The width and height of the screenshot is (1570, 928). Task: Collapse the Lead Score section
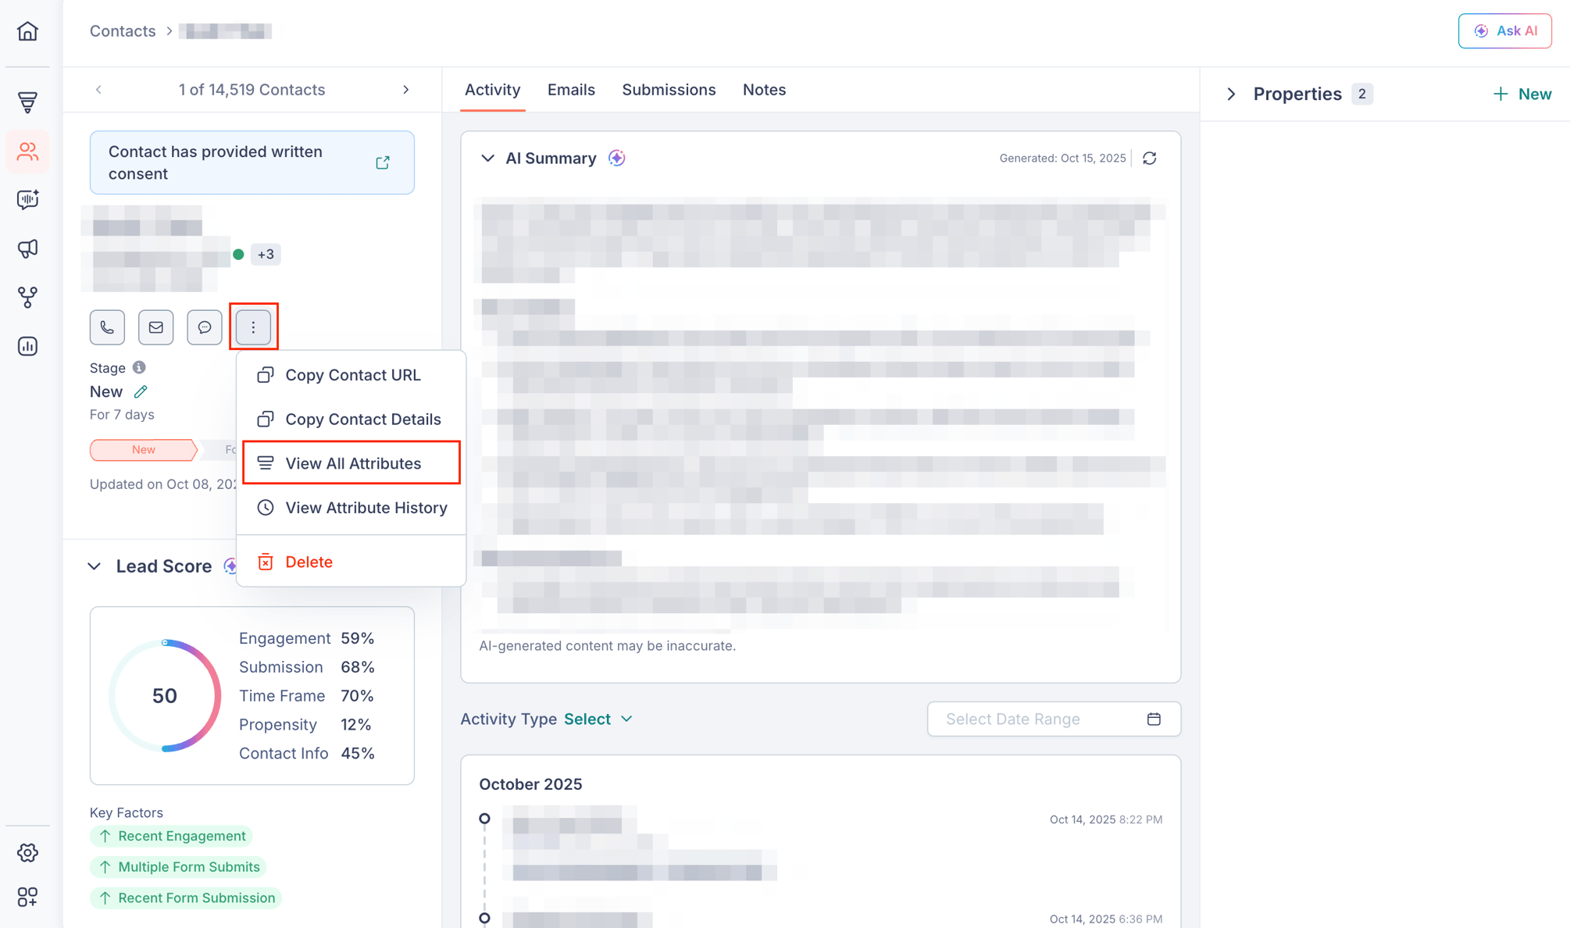pos(95,566)
